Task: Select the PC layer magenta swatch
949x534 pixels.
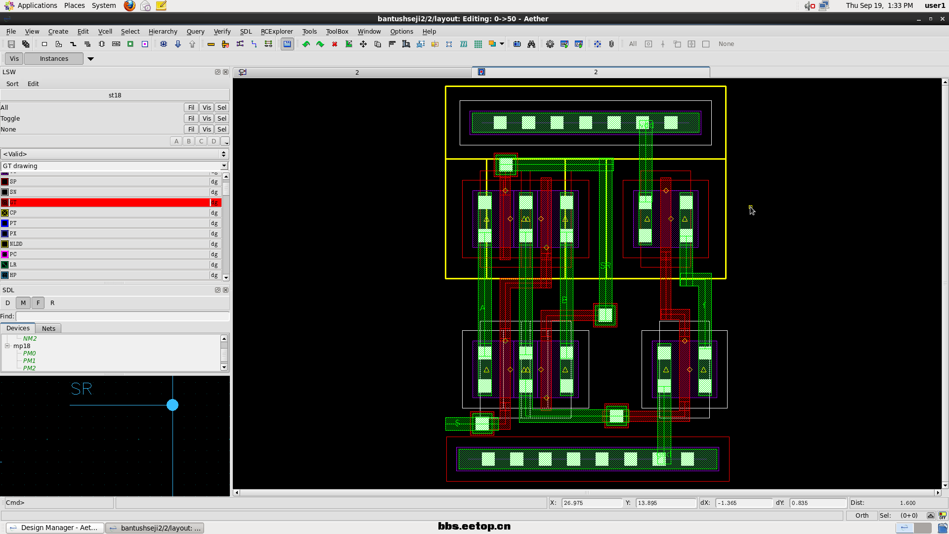Action: pos(5,255)
